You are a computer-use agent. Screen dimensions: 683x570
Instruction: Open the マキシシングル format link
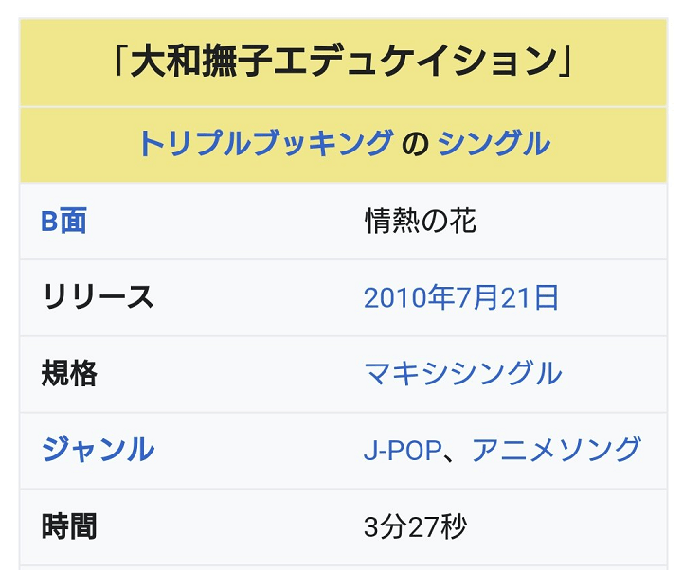coord(462,374)
